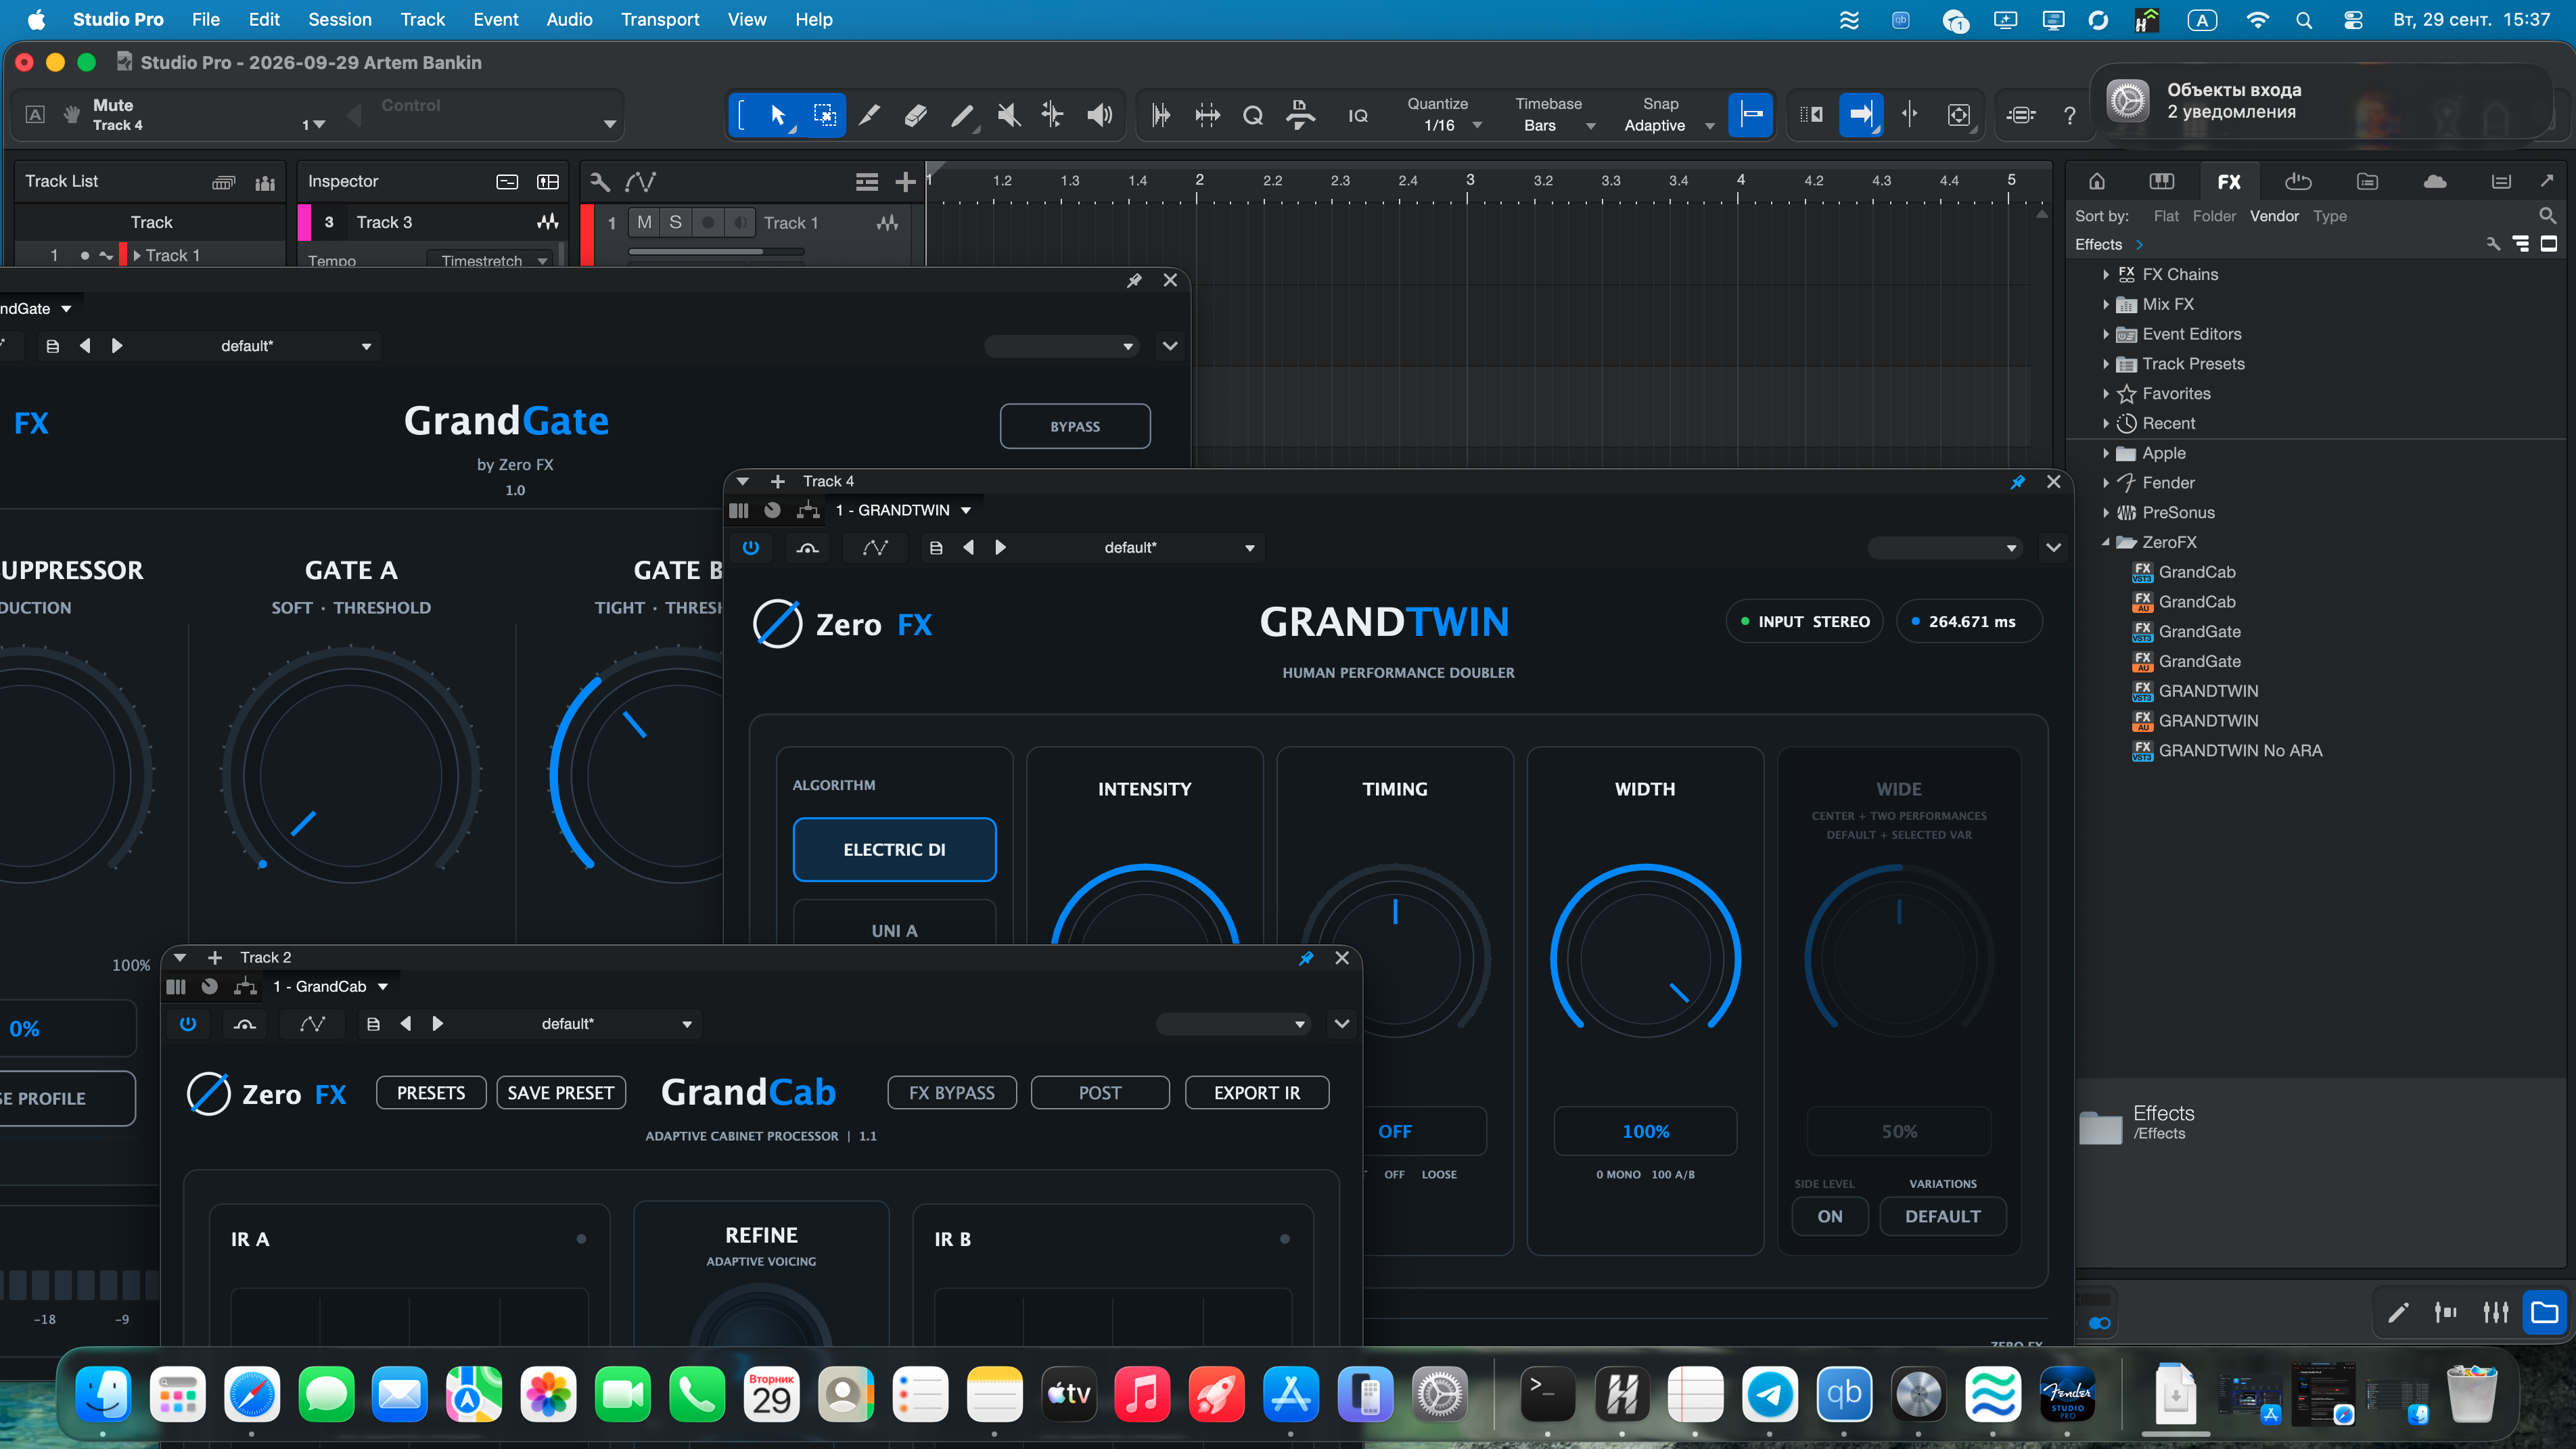
Task: Open the browser Pool tab icon
Action: click(2501, 181)
